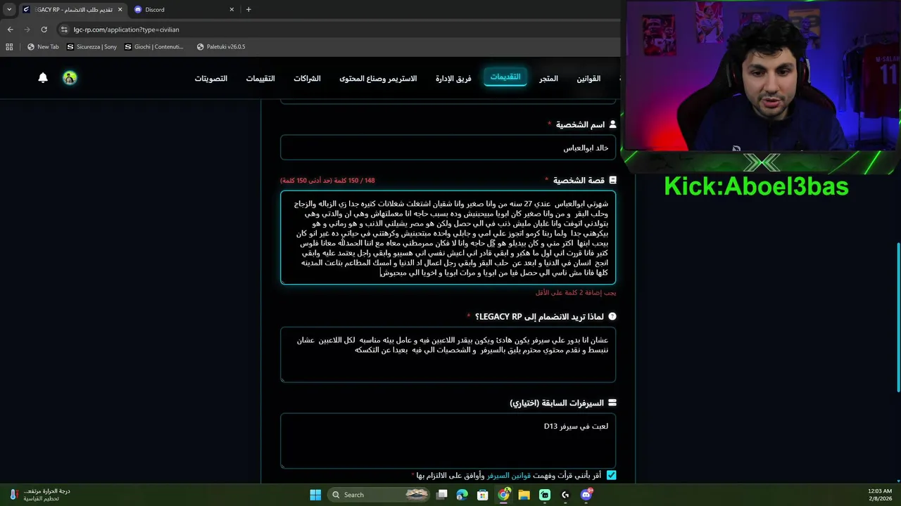Open Task View on the taskbar
Viewport: 901px width, 506px height.
point(442,495)
